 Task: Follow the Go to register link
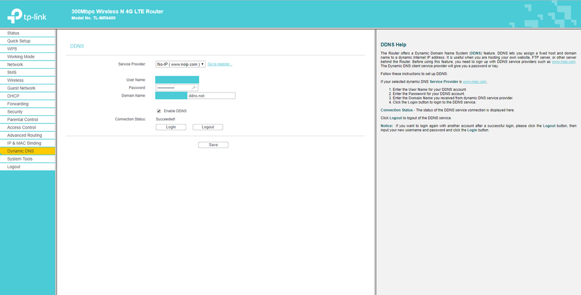219,64
